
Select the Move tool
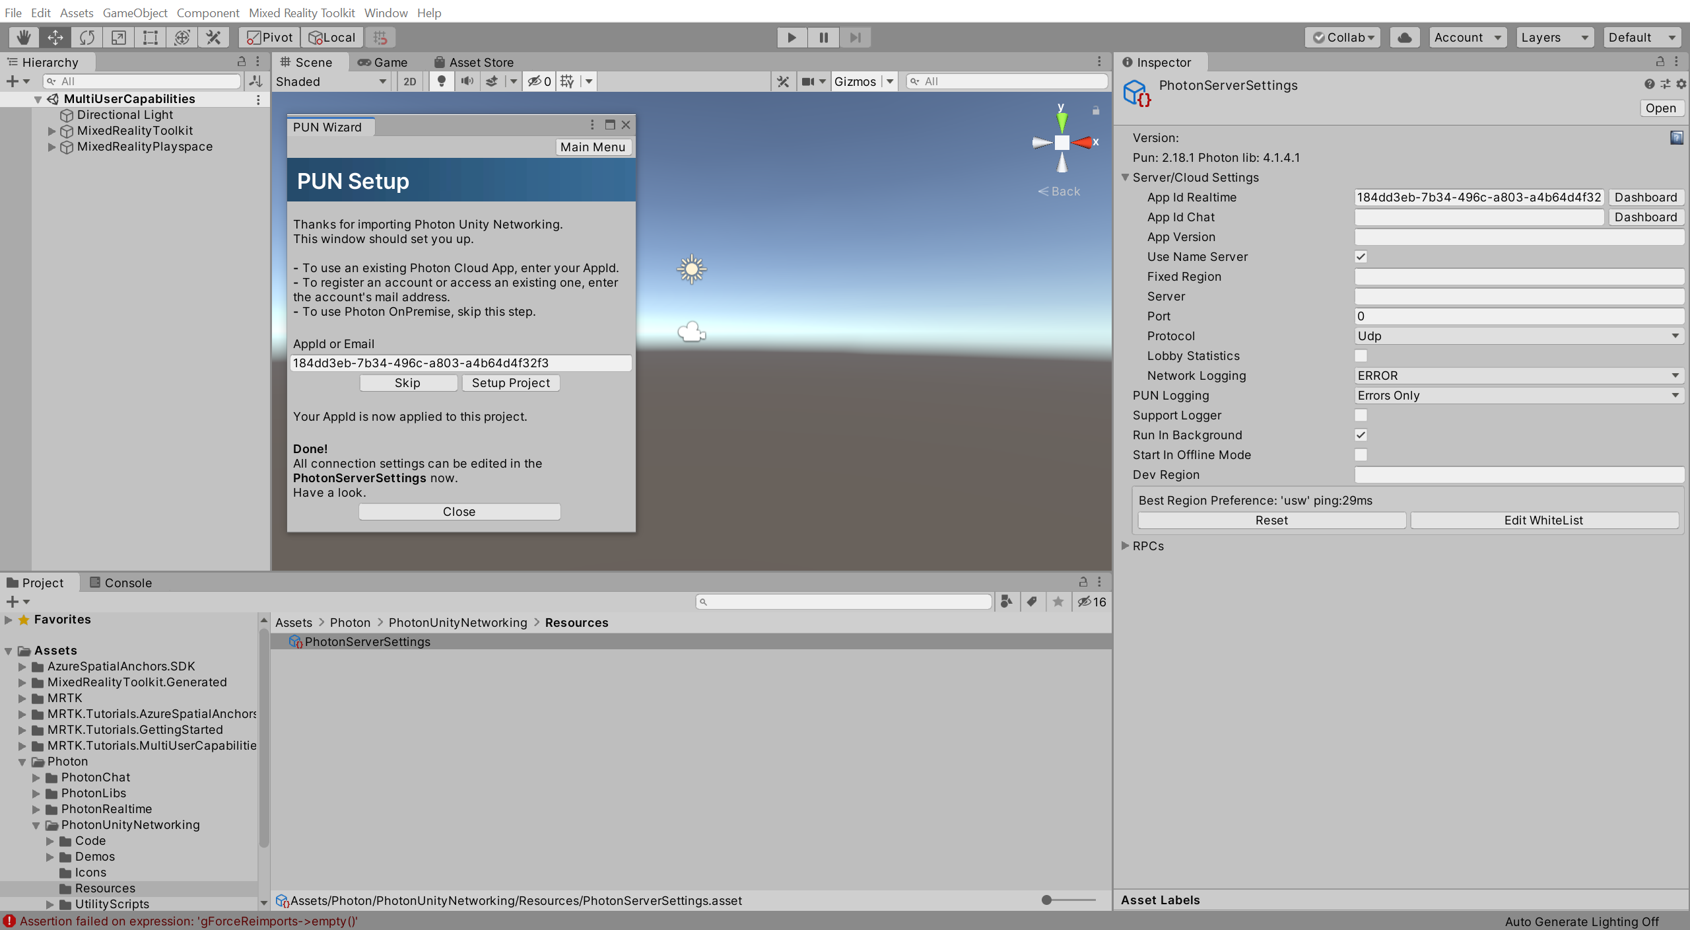click(55, 37)
